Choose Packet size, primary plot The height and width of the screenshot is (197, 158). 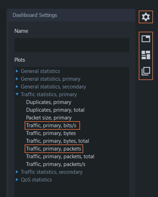point(49,118)
